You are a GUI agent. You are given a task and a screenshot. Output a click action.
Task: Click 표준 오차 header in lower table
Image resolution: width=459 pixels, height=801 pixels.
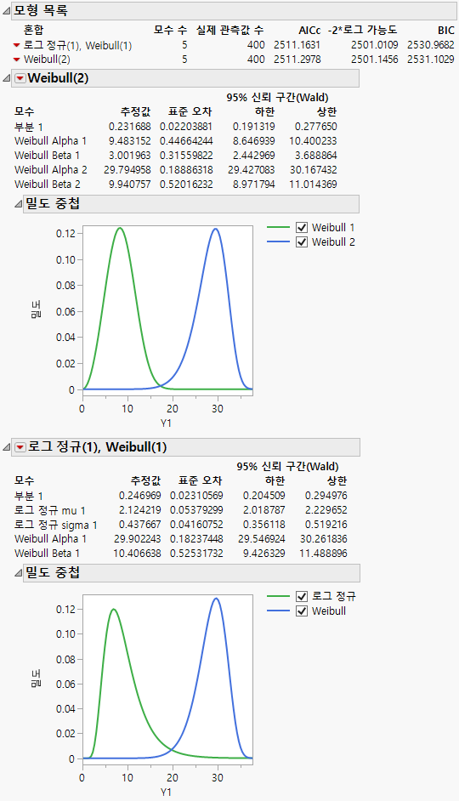200,480
